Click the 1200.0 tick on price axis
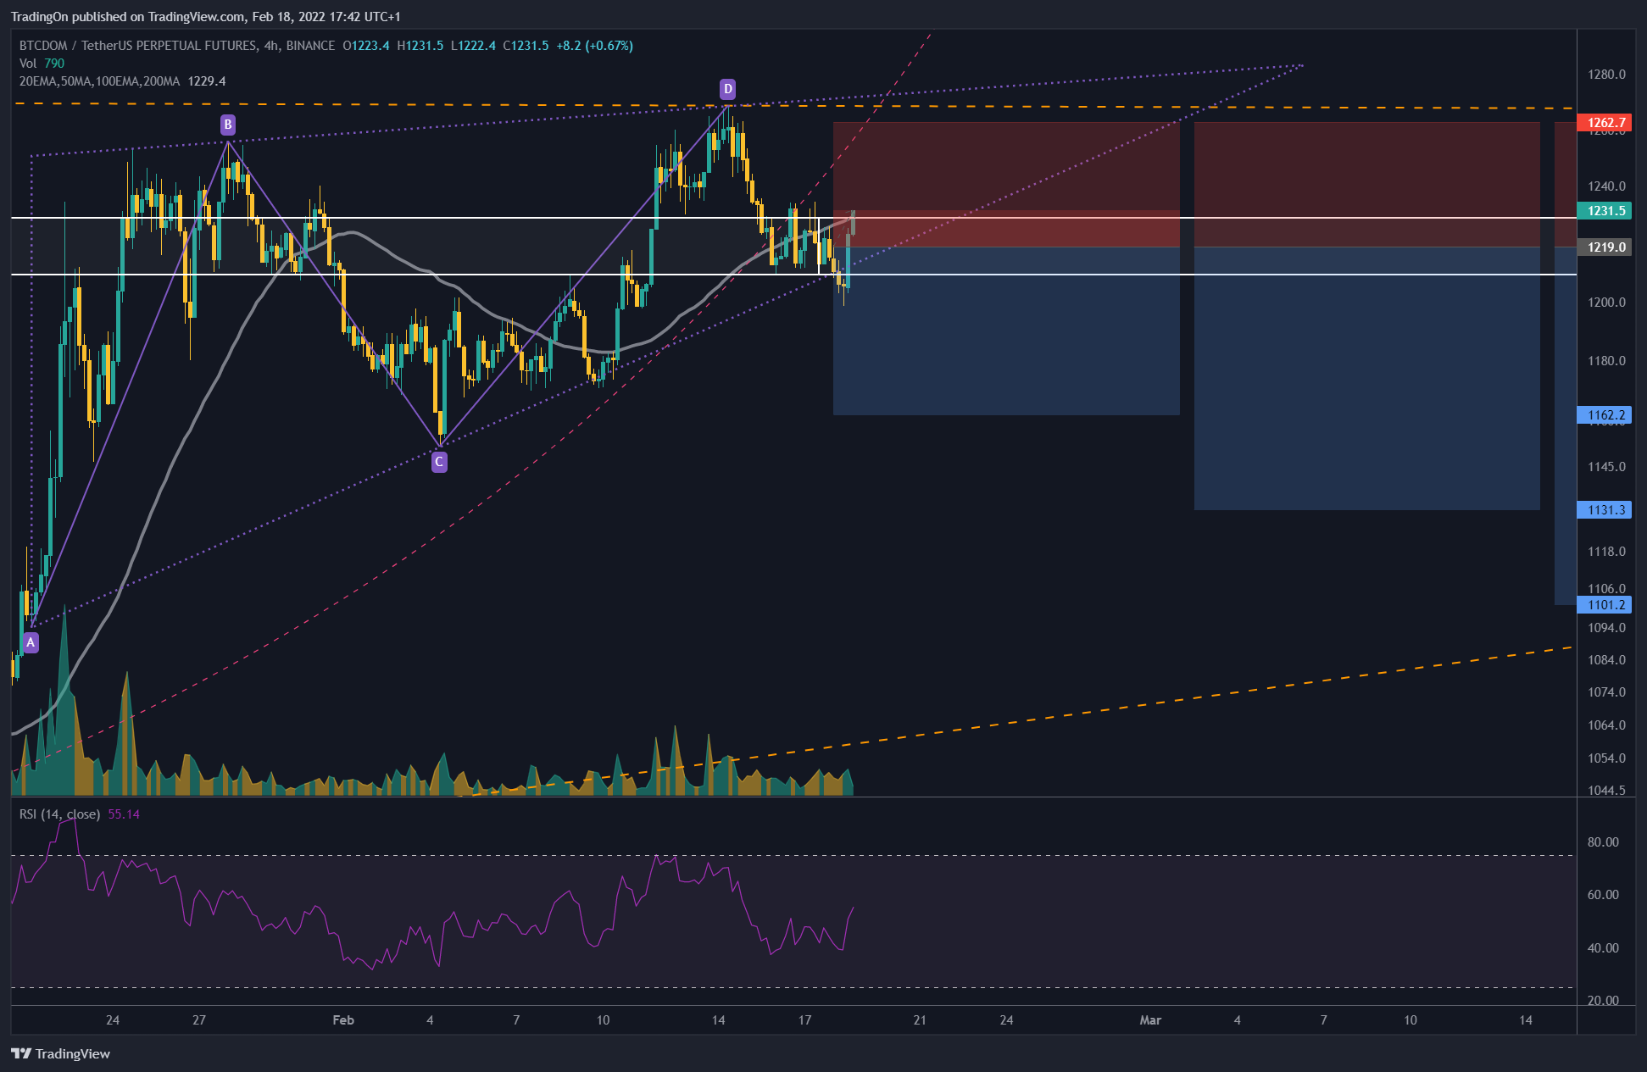 [1606, 303]
